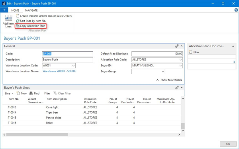
Task: Click Copy Allocation Plan
Action: pyautogui.click(x=31, y=26)
